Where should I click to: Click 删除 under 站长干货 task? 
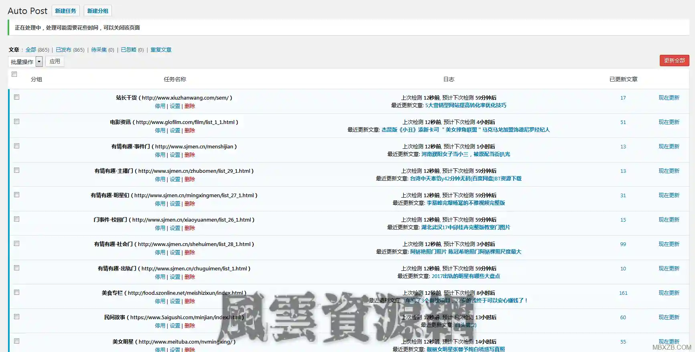pos(190,106)
